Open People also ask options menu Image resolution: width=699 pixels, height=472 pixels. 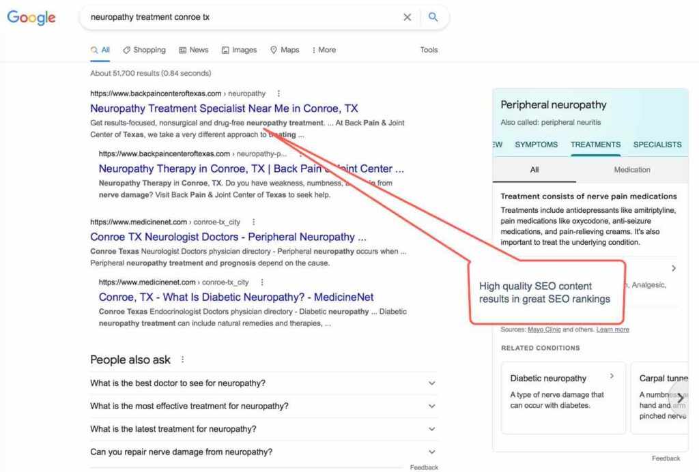182,359
